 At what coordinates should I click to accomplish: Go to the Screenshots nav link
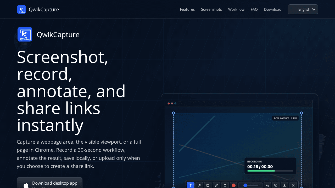[211, 9]
